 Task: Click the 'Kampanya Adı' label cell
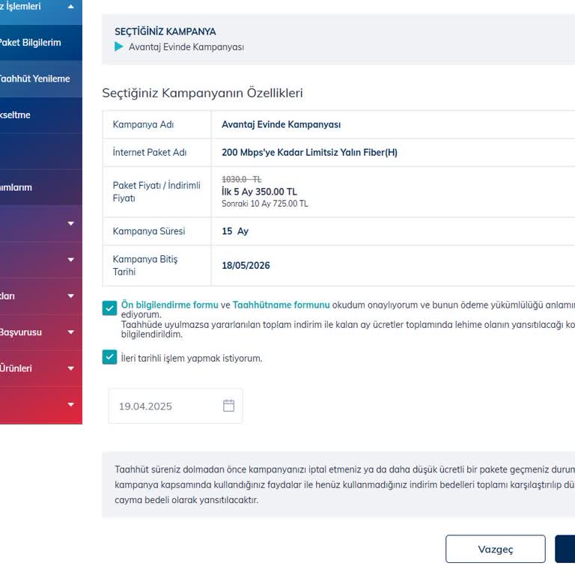(x=157, y=125)
